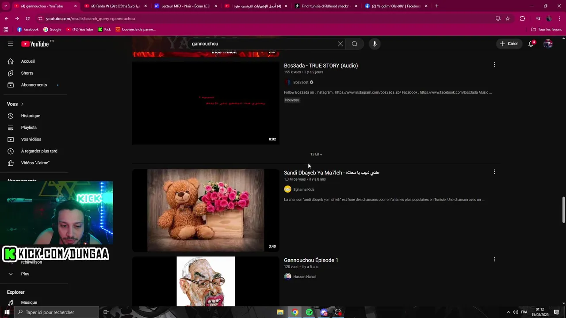Viewport: 566px width, 318px height.
Task: Start voice search with the microphone
Action: click(x=375, y=44)
